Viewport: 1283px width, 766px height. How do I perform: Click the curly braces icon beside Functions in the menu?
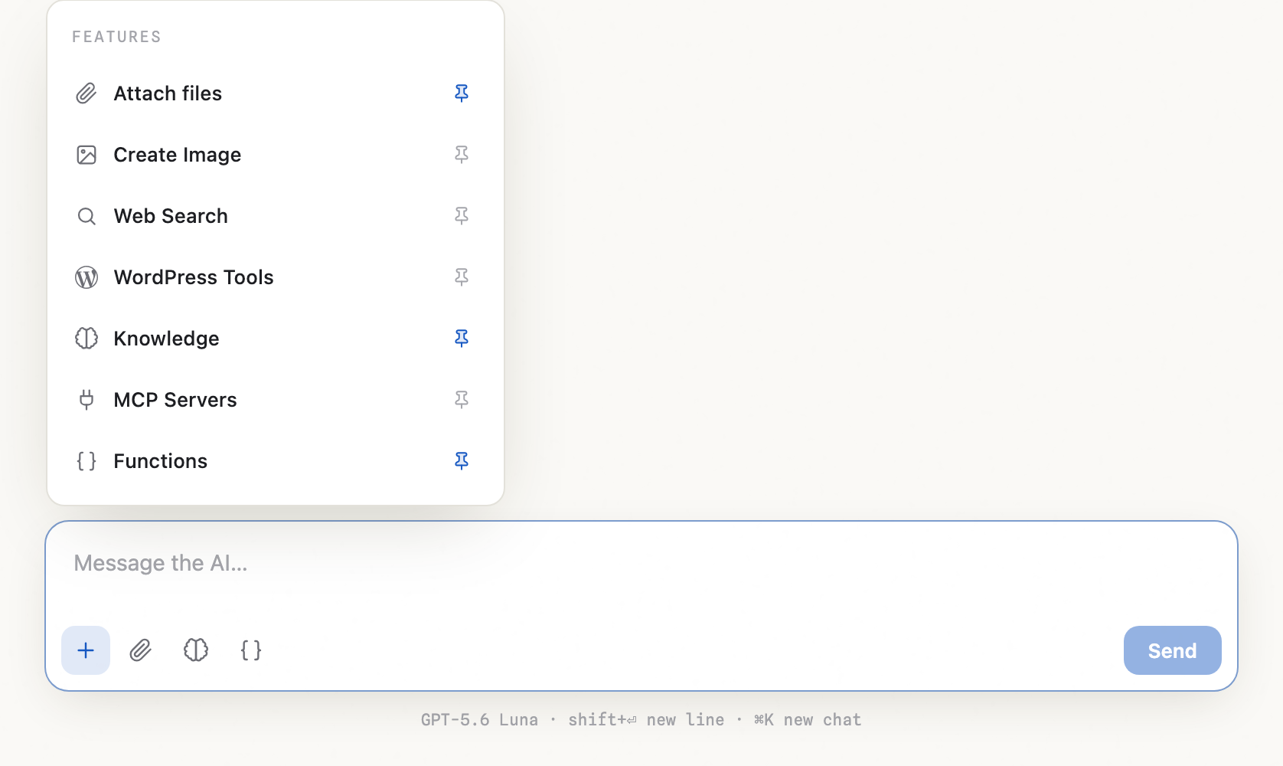(87, 461)
